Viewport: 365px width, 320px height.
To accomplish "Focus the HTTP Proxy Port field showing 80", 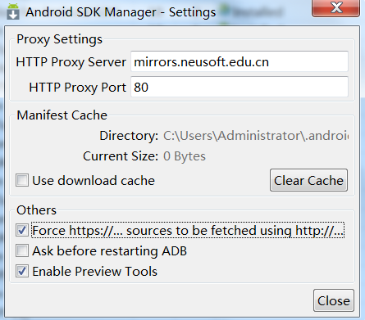I will [x=240, y=87].
